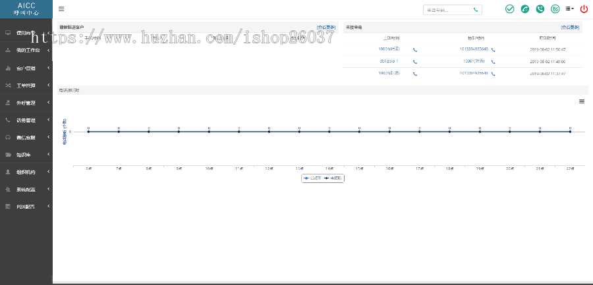This screenshot has height=285, width=593.
Task: Toggle the light blue answered series in legend
Action: pos(313,178)
